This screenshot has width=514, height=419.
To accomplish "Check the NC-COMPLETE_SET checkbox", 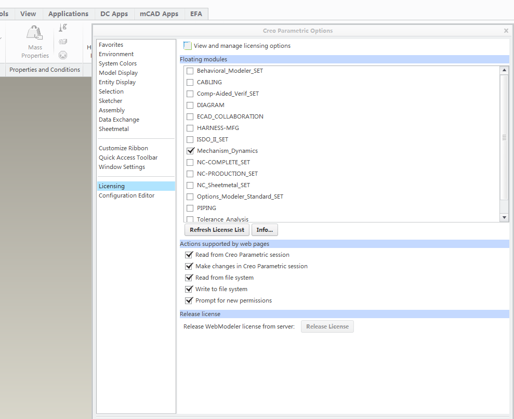I will pos(190,162).
